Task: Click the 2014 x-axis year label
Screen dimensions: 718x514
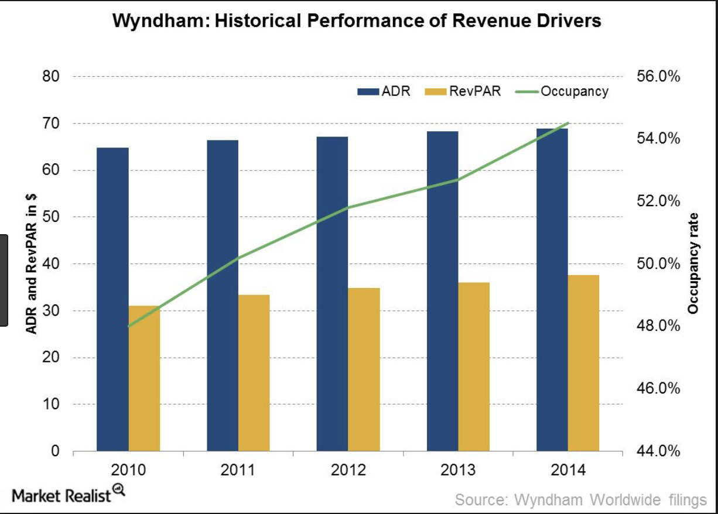Action: coord(567,470)
